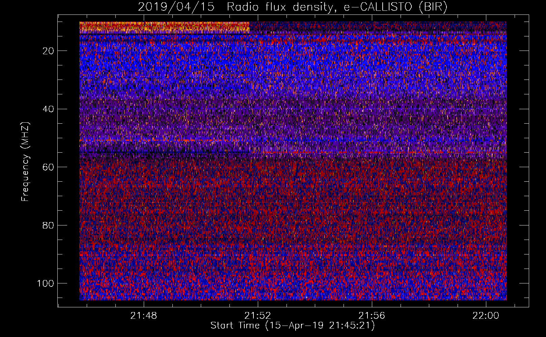
Task: Click the bright yellow-orange band at top of spectrogram
Action: [164, 27]
